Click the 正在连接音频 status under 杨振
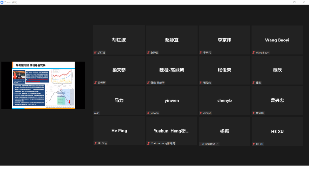This screenshot has height=174, width=309. (x=209, y=144)
